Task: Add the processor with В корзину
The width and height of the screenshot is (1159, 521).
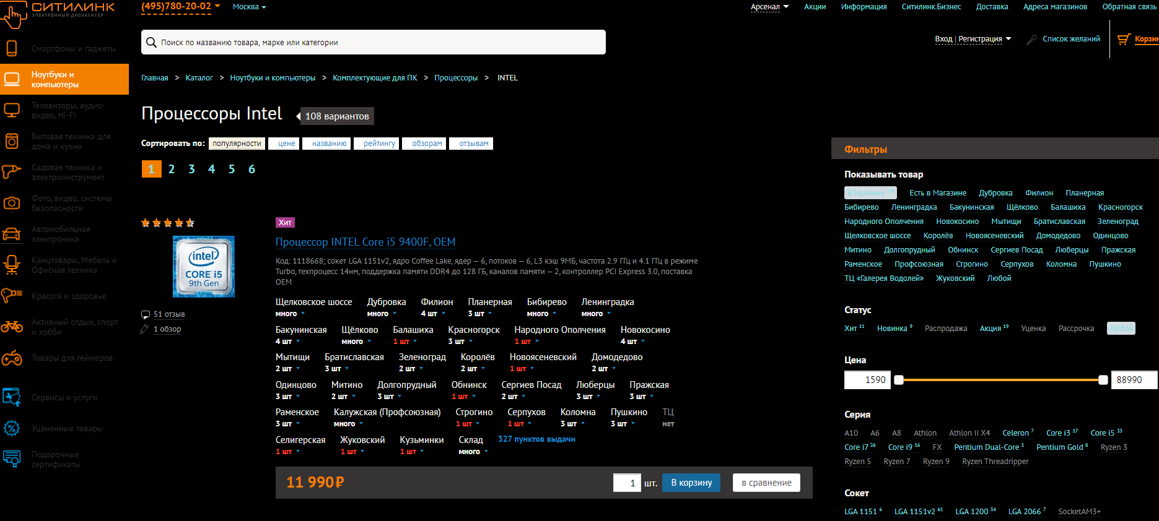Action: pos(691,483)
